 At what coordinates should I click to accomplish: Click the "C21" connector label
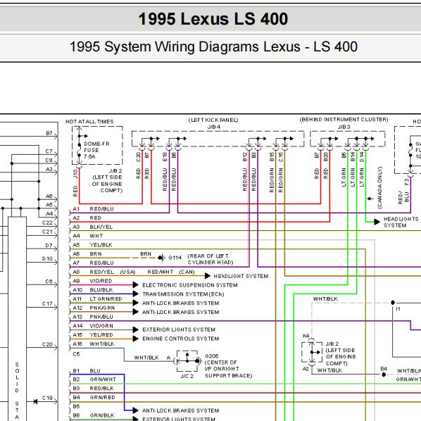(x=48, y=232)
